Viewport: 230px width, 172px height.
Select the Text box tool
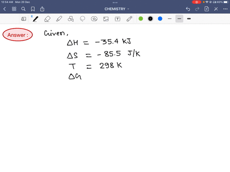coord(117,19)
